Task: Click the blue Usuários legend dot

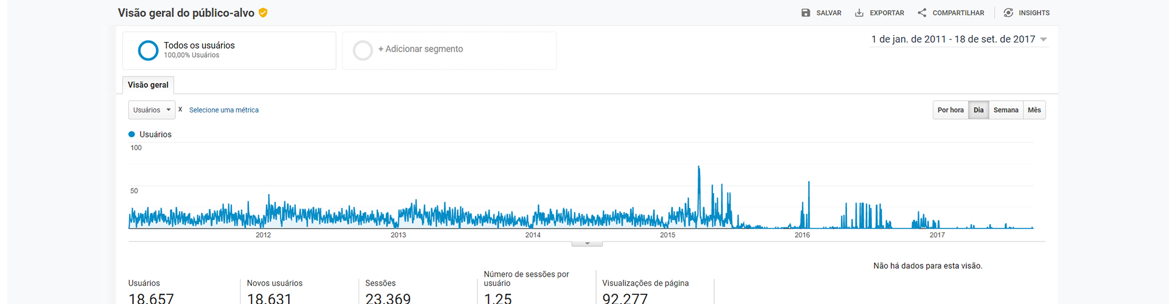Action: (132, 134)
